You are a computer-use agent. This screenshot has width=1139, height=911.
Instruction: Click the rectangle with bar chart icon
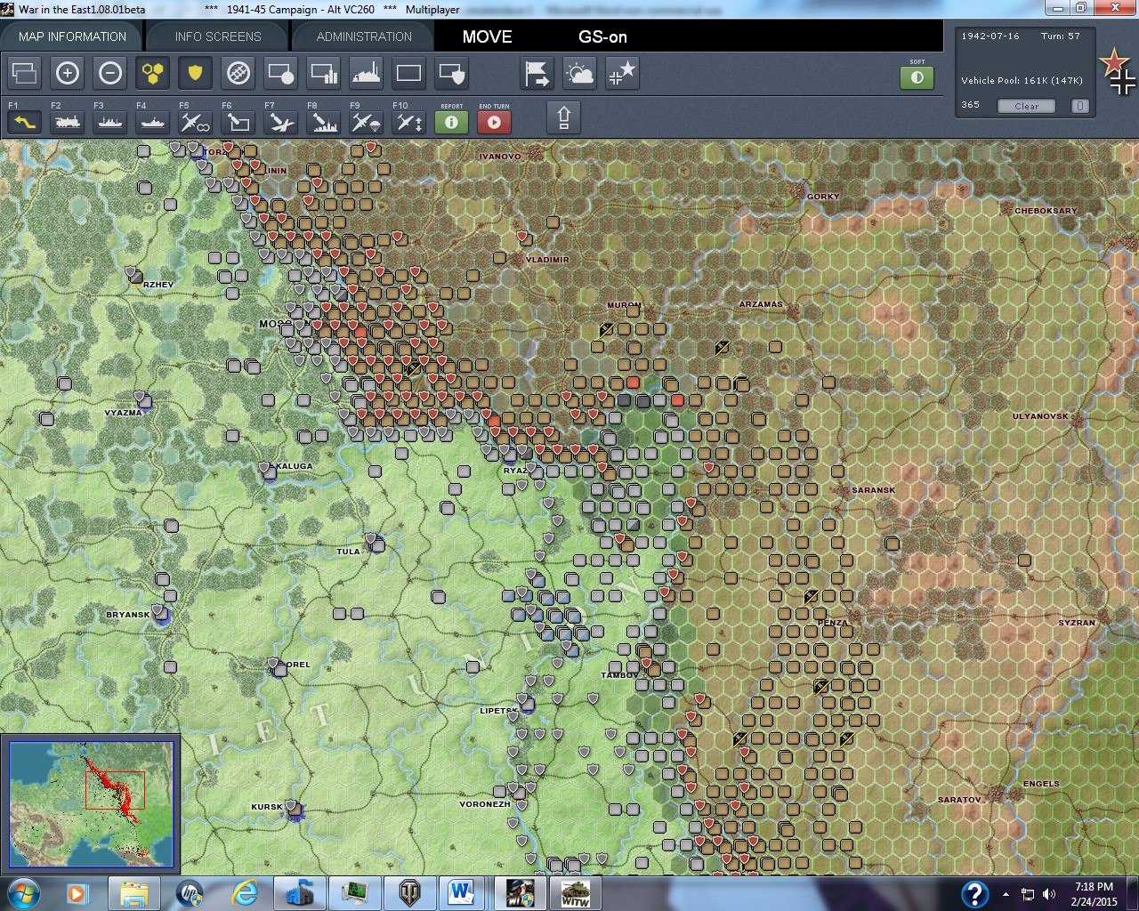click(x=324, y=73)
